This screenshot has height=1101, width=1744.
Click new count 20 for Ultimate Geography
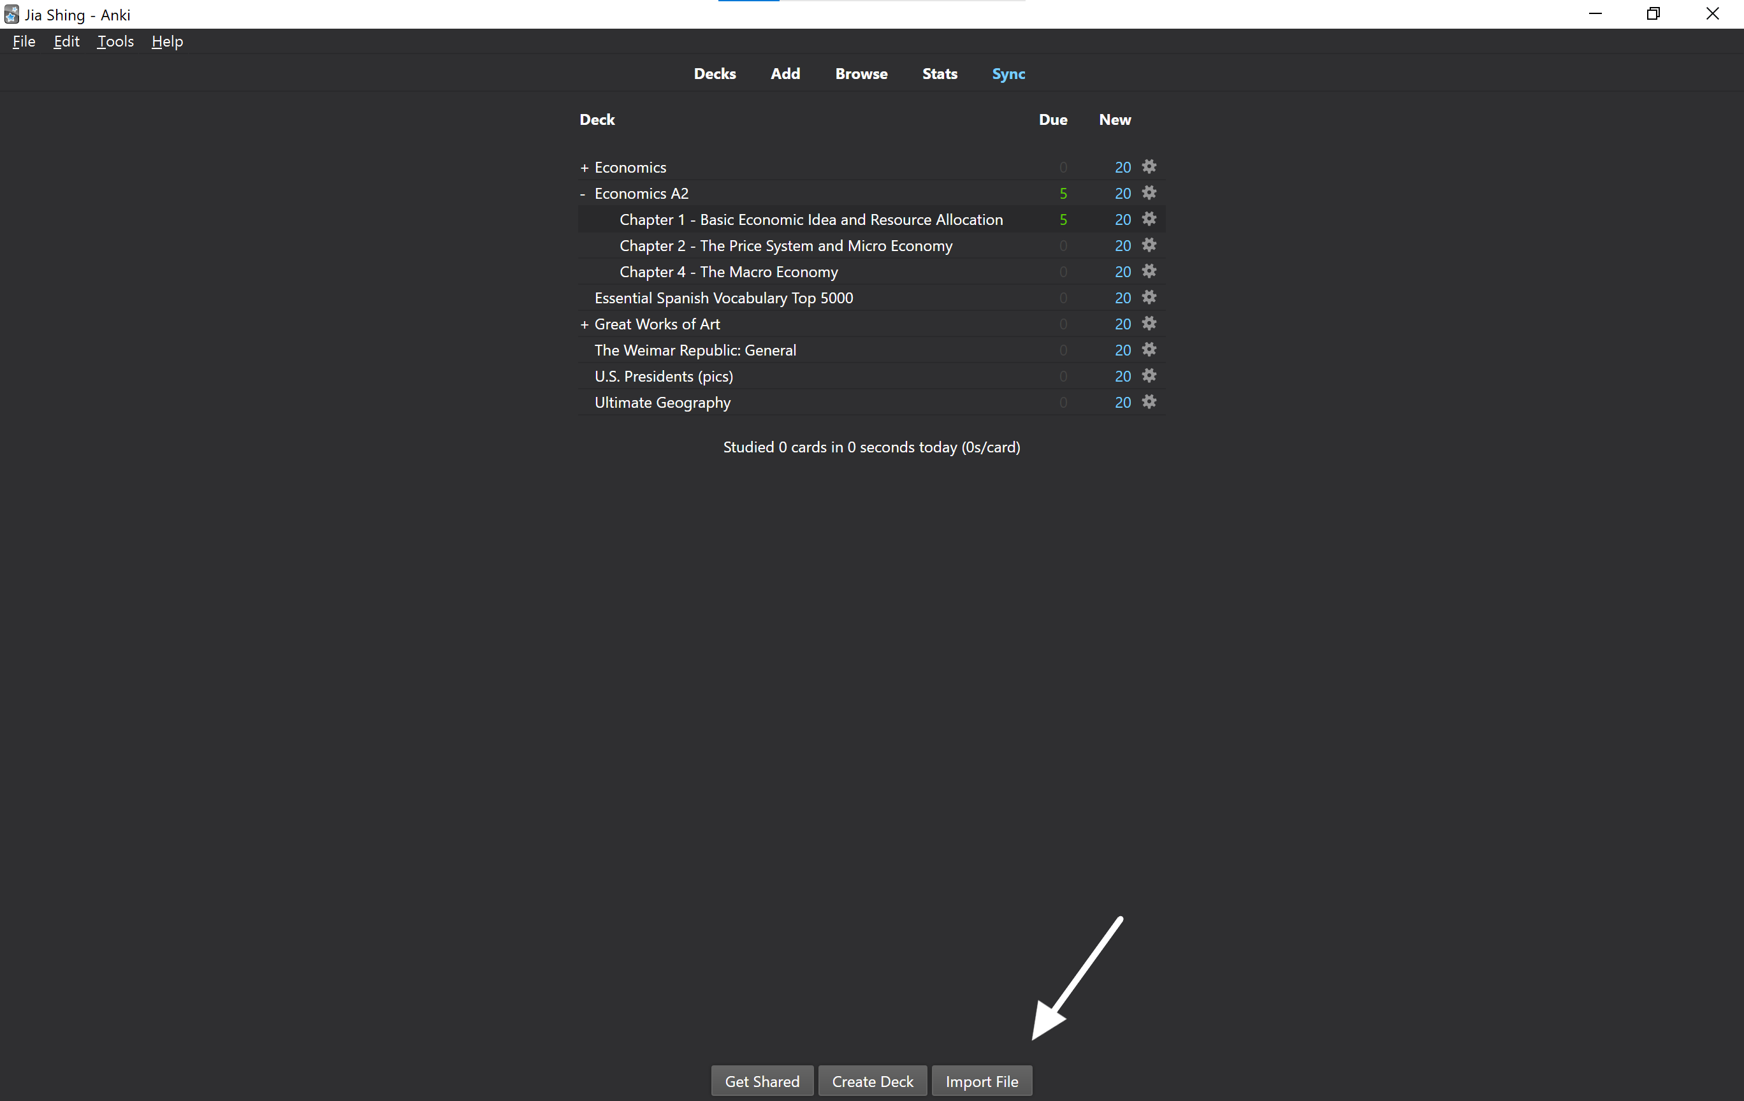pos(1123,402)
